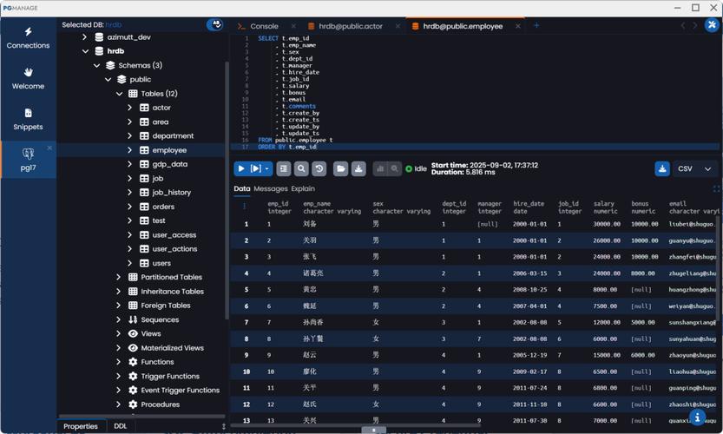Viewport: 723px width, 434px height.
Task: Switch to the hrdb@public.actor tab
Action: pyautogui.click(x=345, y=26)
